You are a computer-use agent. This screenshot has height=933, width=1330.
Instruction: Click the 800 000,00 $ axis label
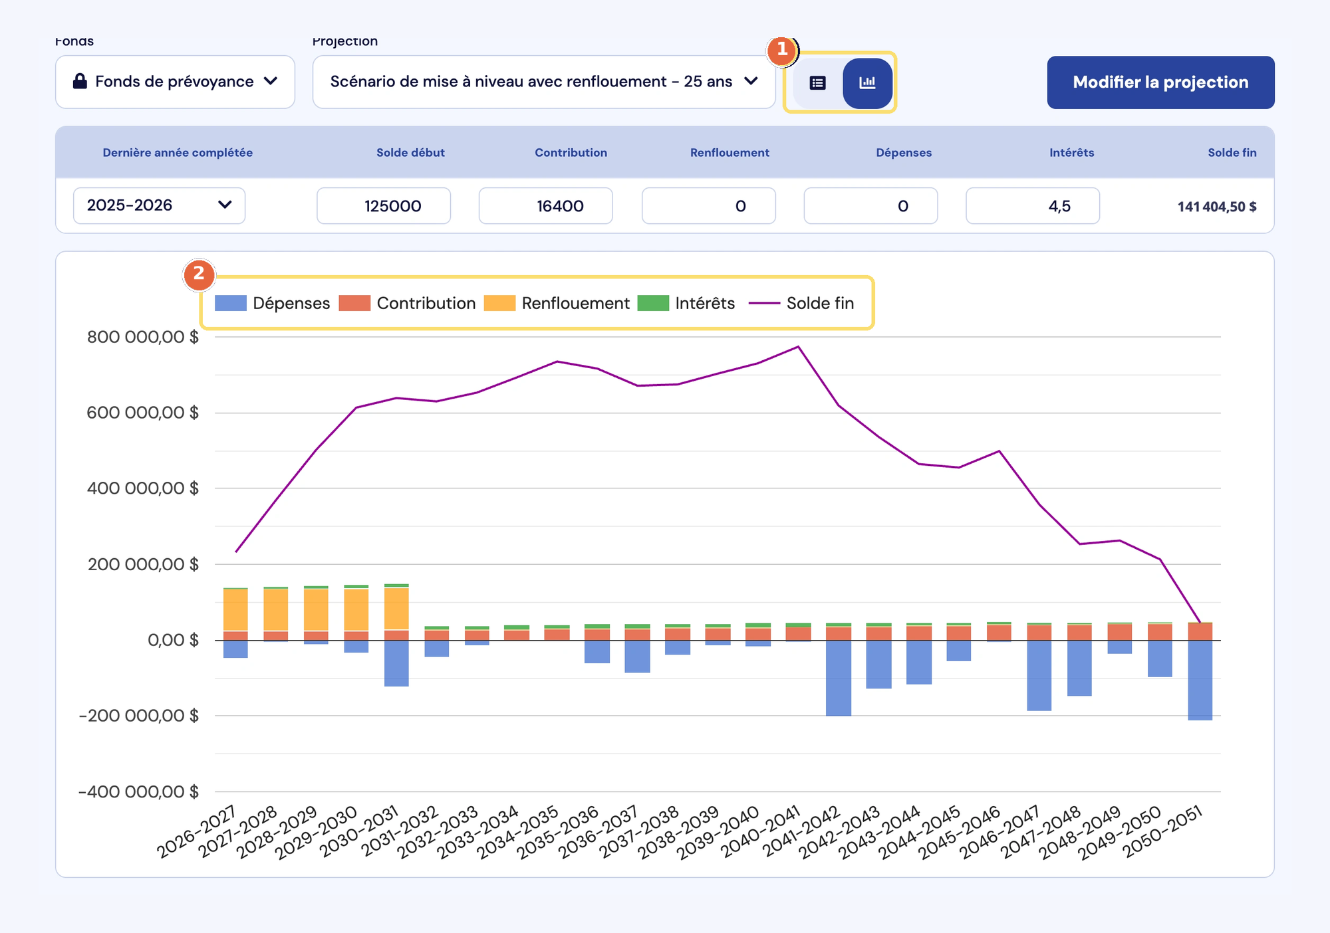(x=142, y=337)
